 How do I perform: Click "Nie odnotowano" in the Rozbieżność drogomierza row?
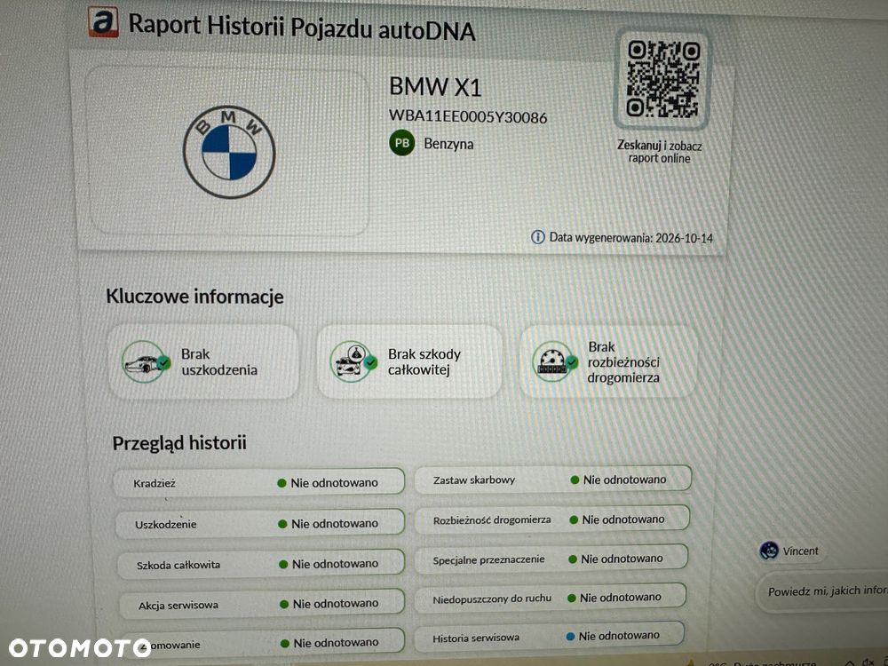623,519
